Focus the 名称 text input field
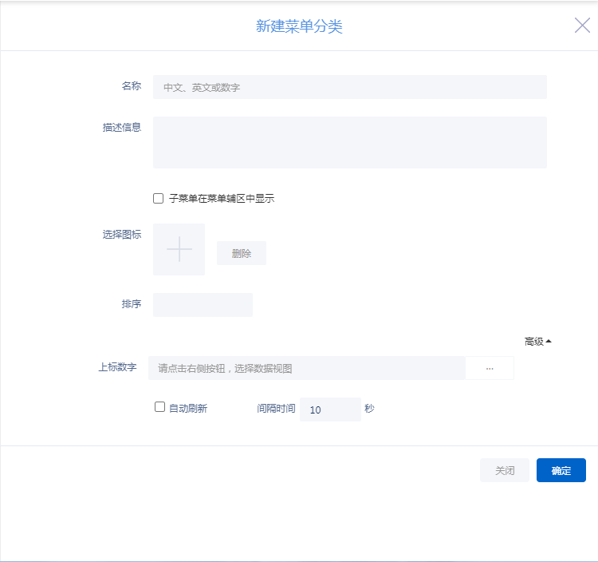The image size is (598, 562). [x=349, y=87]
